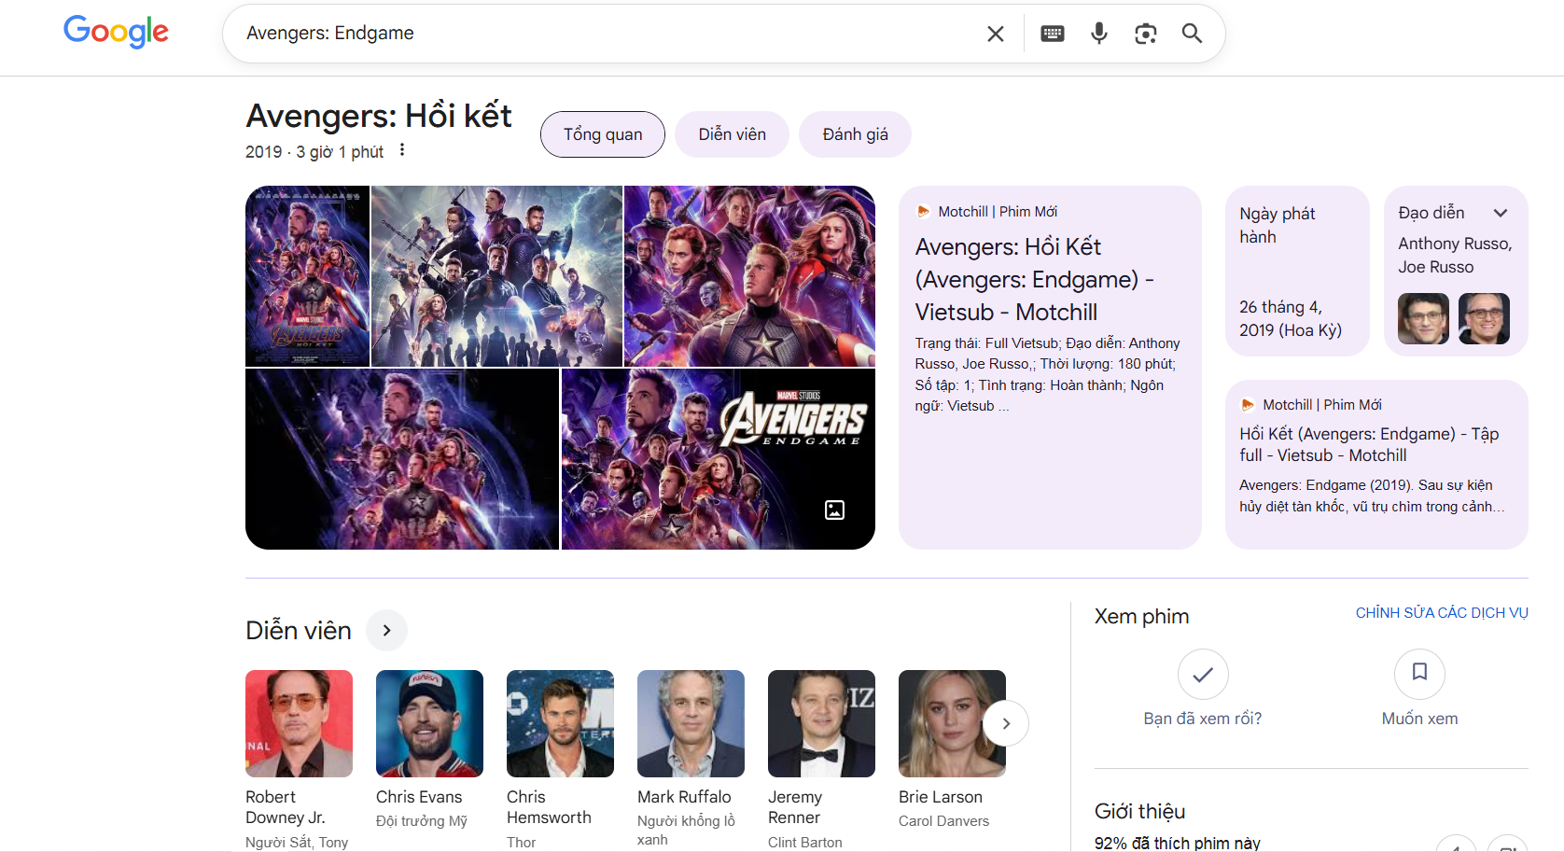
Task: Open the Avengers Endgame poster thumbnail
Action: (x=307, y=275)
